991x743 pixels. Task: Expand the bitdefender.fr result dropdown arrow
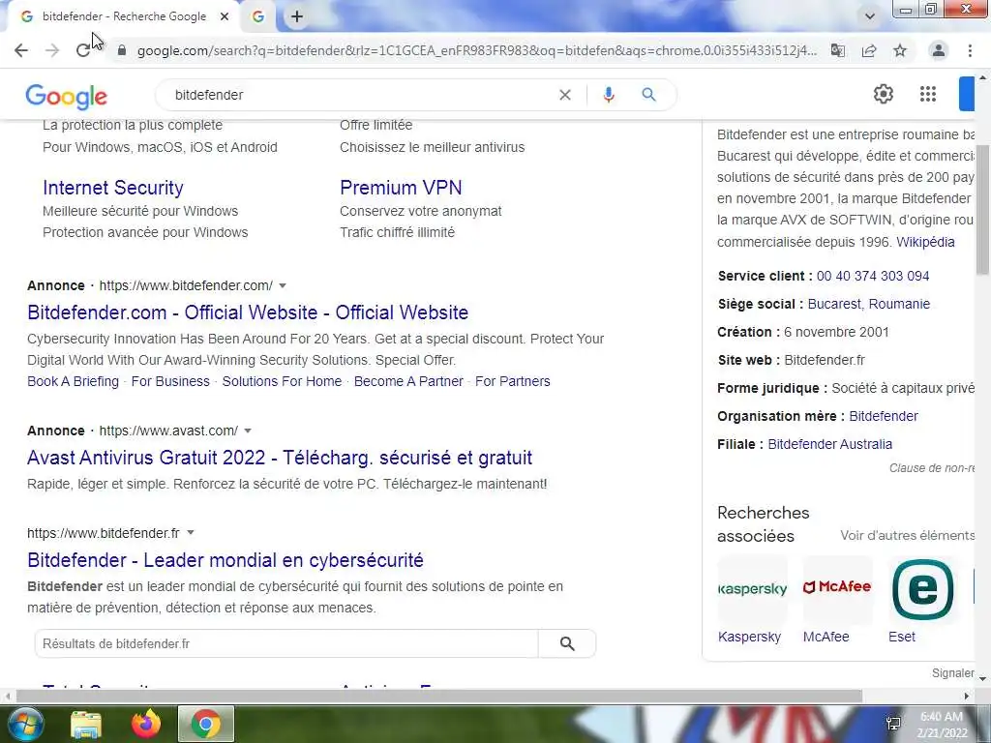tap(191, 533)
